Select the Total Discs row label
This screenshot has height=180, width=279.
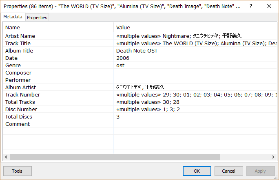[19, 116]
